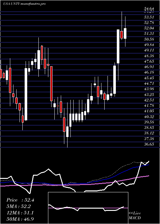Select the '12MA : 51.1' value
Screen dimensions: 160x224
pyautogui.click(x=20, y=213)
